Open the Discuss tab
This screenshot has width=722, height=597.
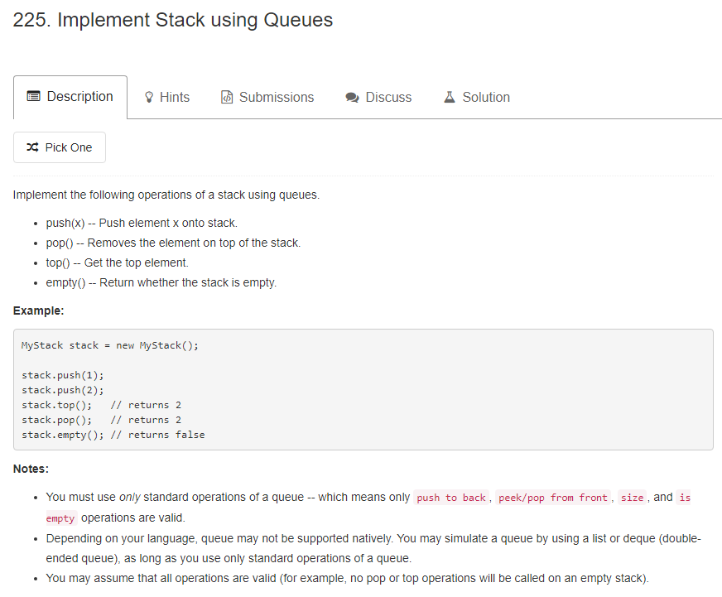click(378, 97)
